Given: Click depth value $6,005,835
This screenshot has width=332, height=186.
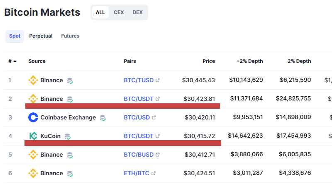Looking at the screenshot, I should tap(295, 154).
